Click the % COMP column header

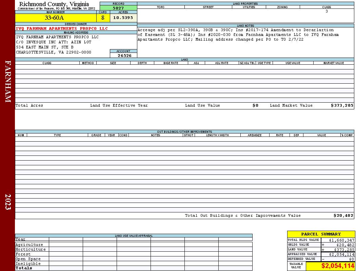click(347, 135)
